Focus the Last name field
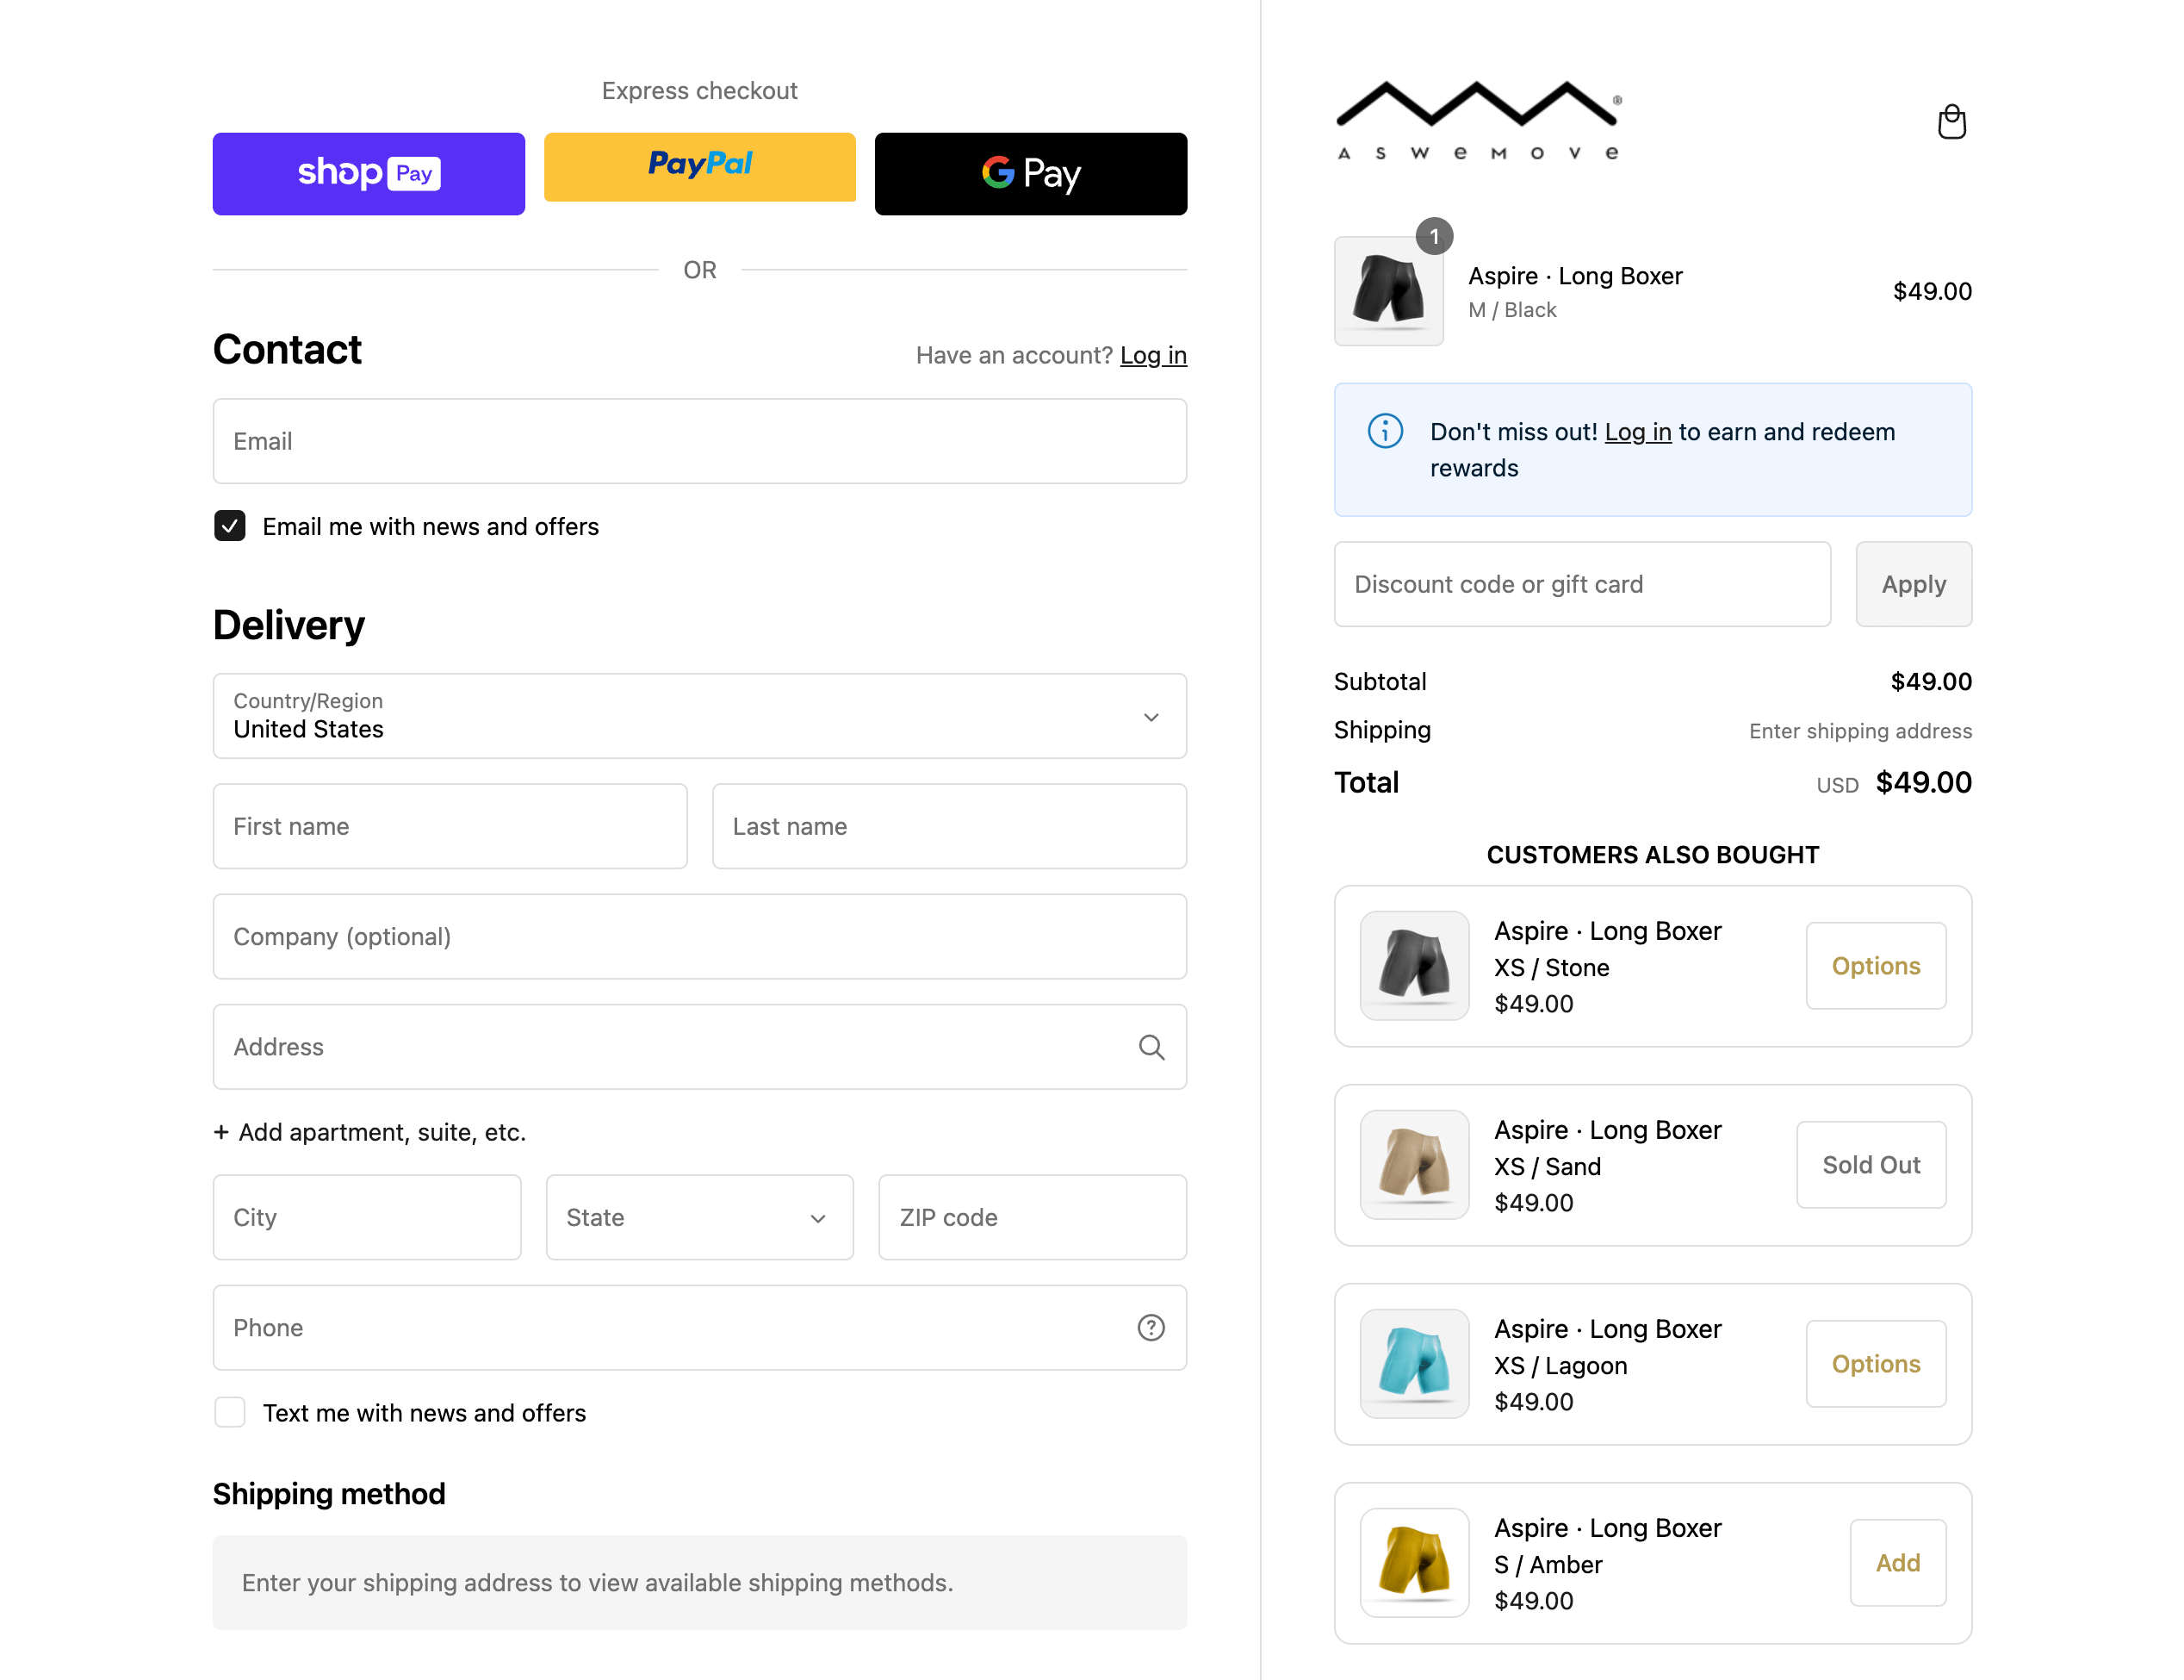Screen dimensions: 2184x1680 [950, 826]
